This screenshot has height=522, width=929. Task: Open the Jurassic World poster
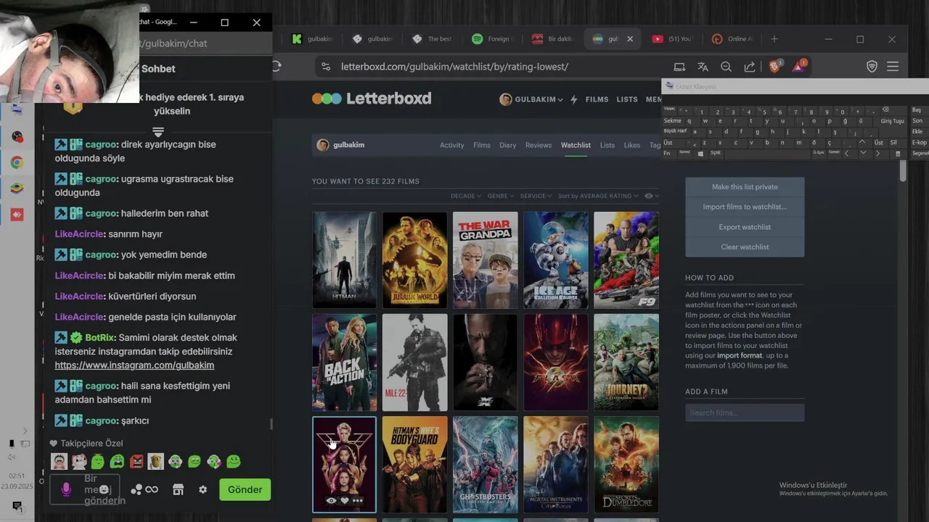pyautogui.click(x=415, y=260)
